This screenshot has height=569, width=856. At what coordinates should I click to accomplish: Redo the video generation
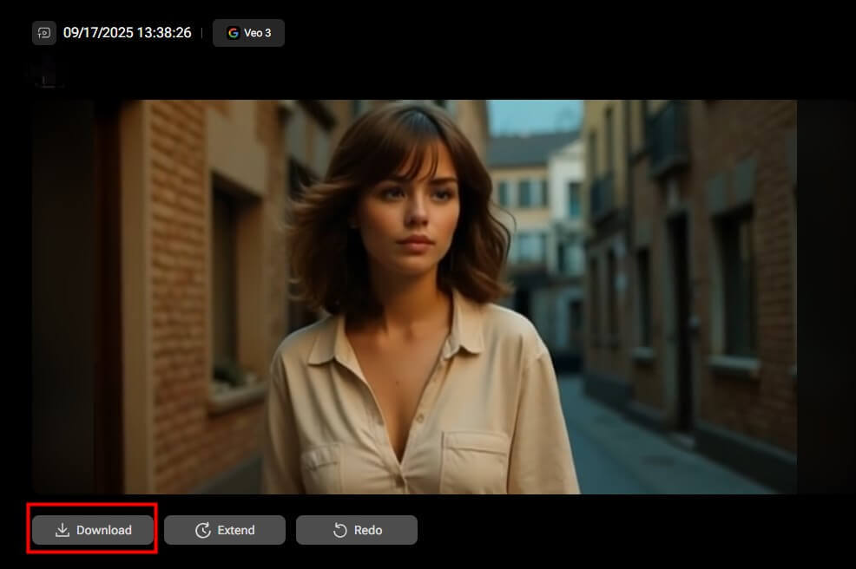pyautogui.click(x=356, y=529)
